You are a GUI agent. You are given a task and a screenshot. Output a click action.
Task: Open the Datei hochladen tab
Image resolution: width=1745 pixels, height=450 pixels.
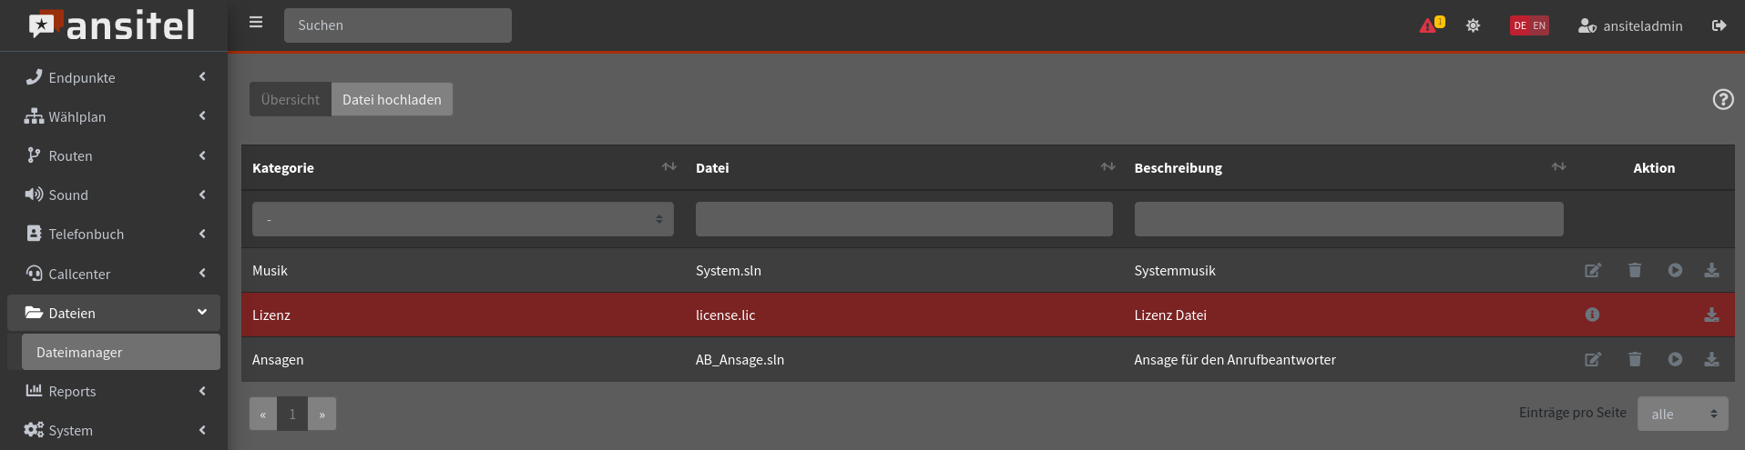392,100
